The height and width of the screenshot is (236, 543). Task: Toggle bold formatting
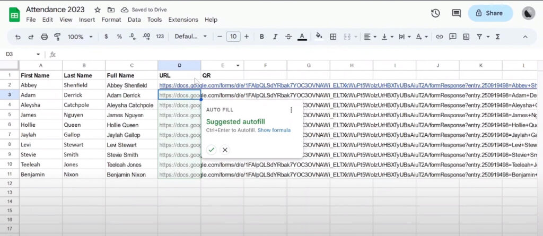(261, 37)
